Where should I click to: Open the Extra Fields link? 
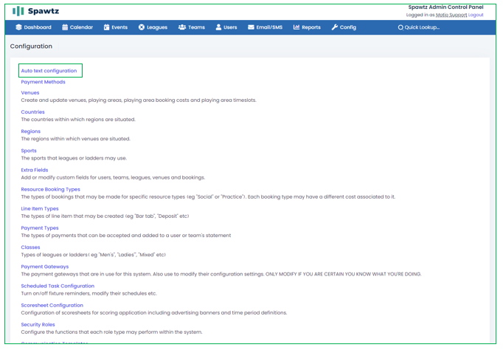[35, 170]
